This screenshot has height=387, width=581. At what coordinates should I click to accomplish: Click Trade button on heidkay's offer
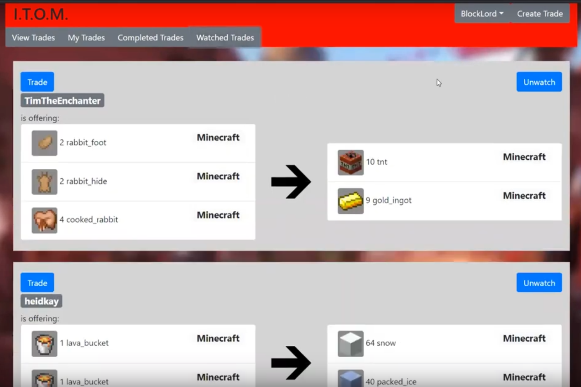click(x=37, y=283)
